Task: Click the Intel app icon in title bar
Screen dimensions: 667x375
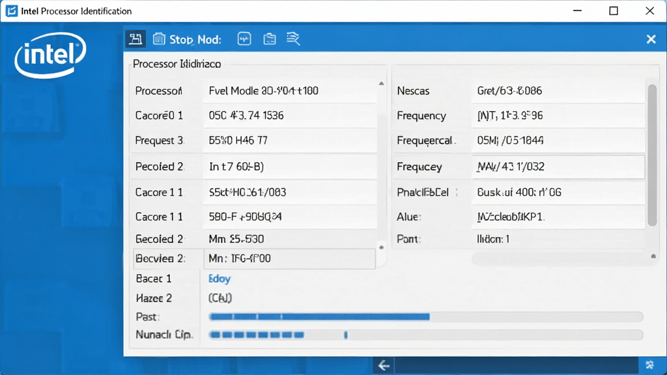Action: 12,11
